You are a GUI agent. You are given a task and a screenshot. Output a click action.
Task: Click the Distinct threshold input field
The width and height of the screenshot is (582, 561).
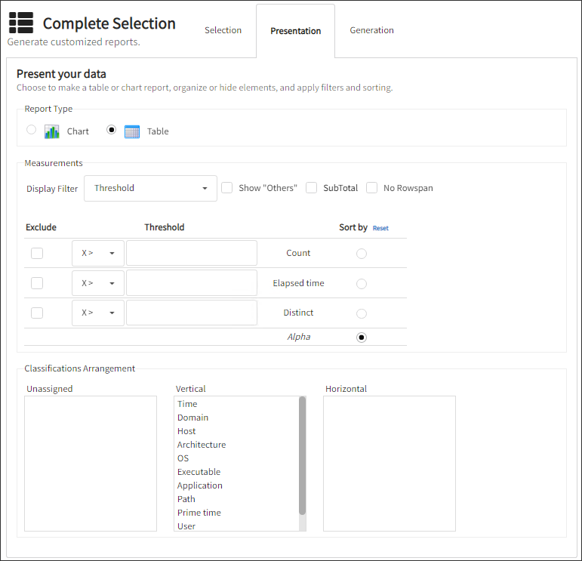[192, 313]
